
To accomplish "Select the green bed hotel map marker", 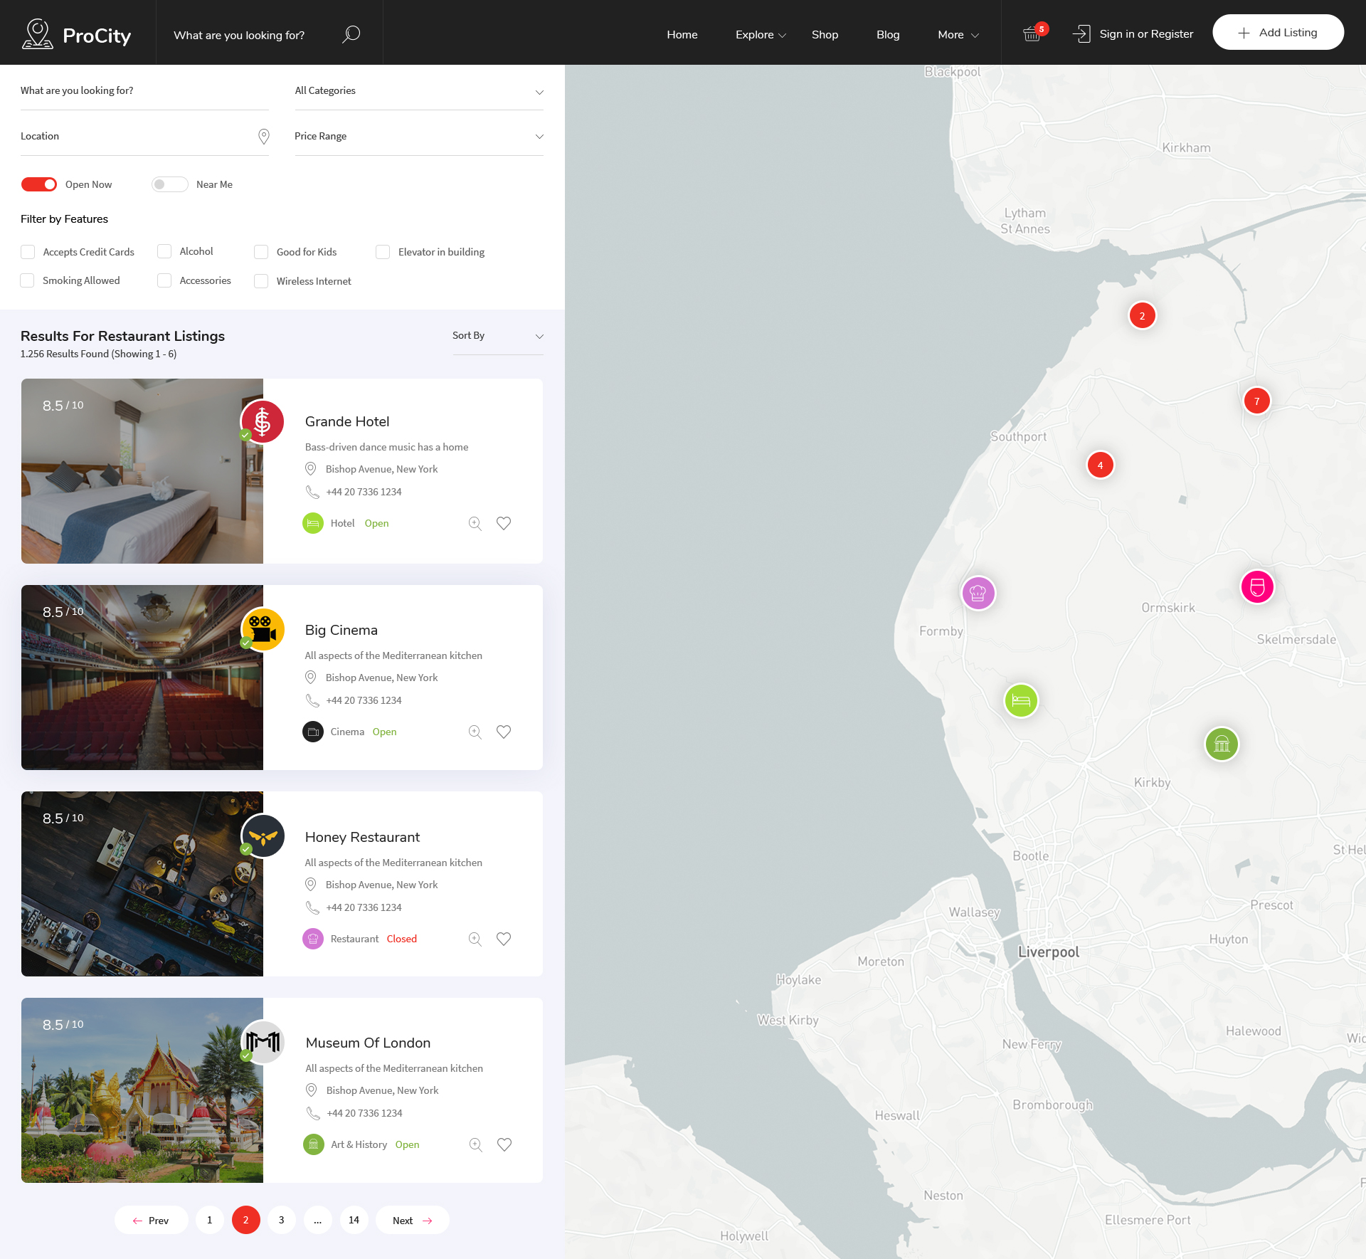I will tap(1021, 700).
